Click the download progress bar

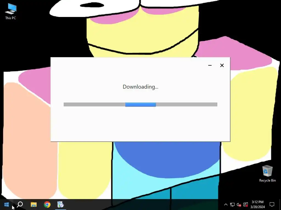click(140, 104)
